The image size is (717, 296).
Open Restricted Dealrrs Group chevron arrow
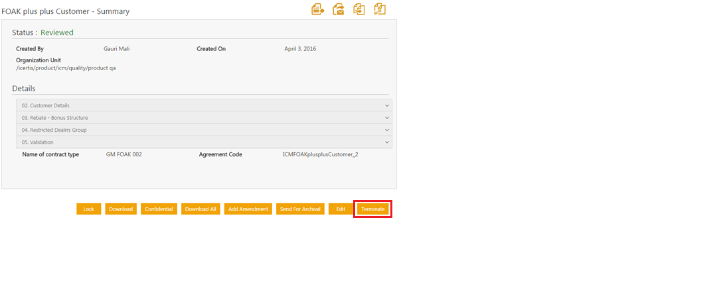click(387, 130)
